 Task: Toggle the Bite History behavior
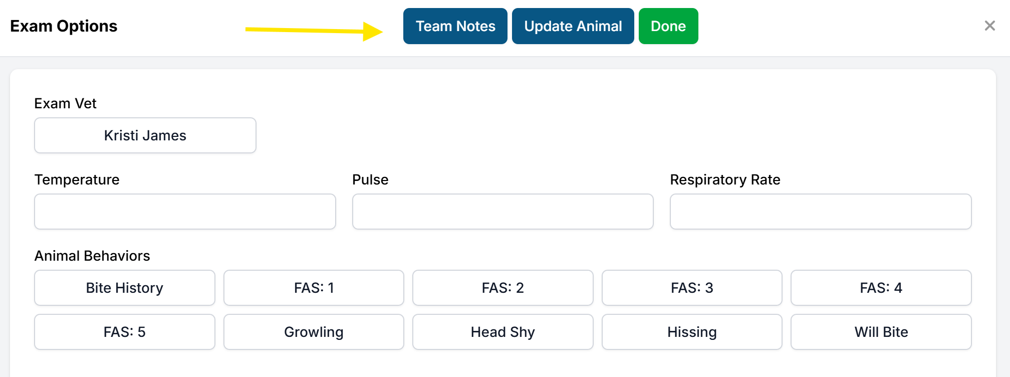[x=124, y=288]
